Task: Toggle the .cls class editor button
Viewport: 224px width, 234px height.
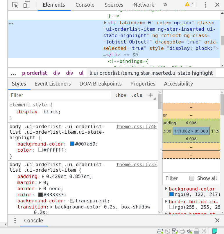Action: click(137, 95)
